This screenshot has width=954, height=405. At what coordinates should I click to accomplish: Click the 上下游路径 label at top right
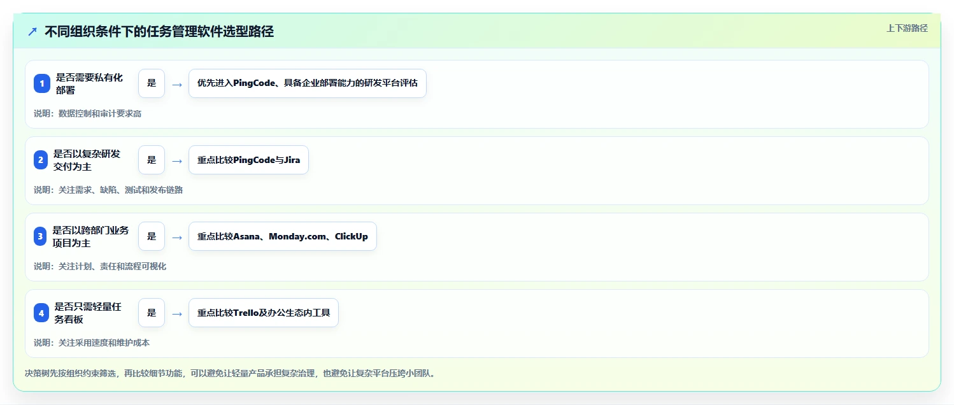tap(907, 28)
